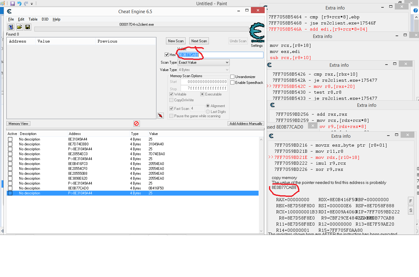Open the Scan Type dropdown

tap(204, 62)
